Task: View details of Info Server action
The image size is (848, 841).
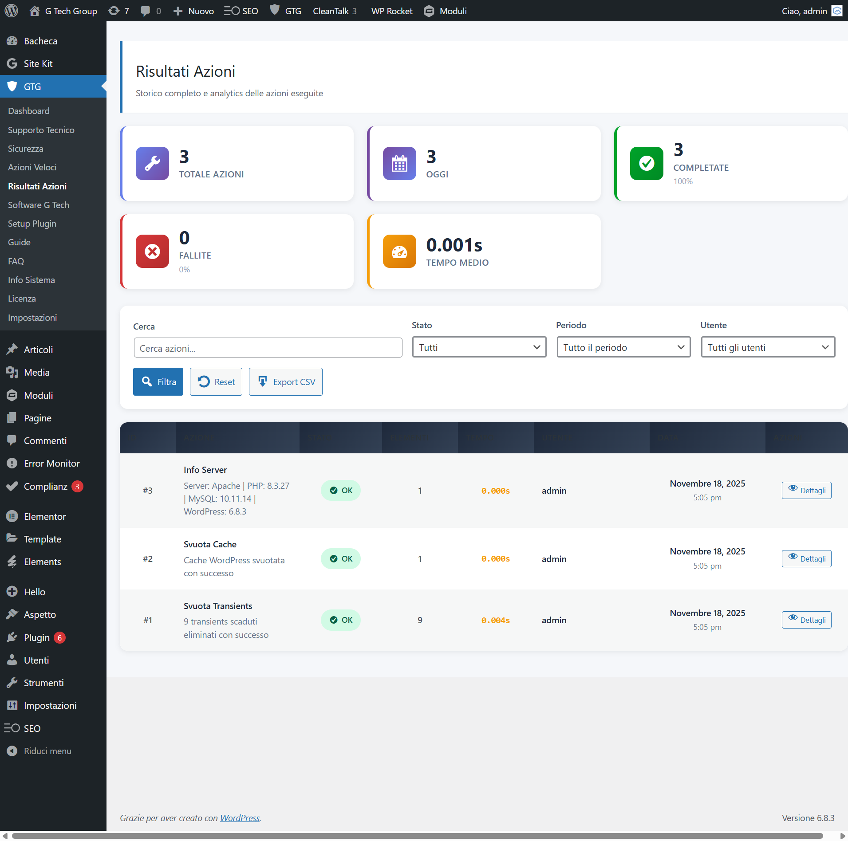Action: pyautogui.click(x=806, y=490)
